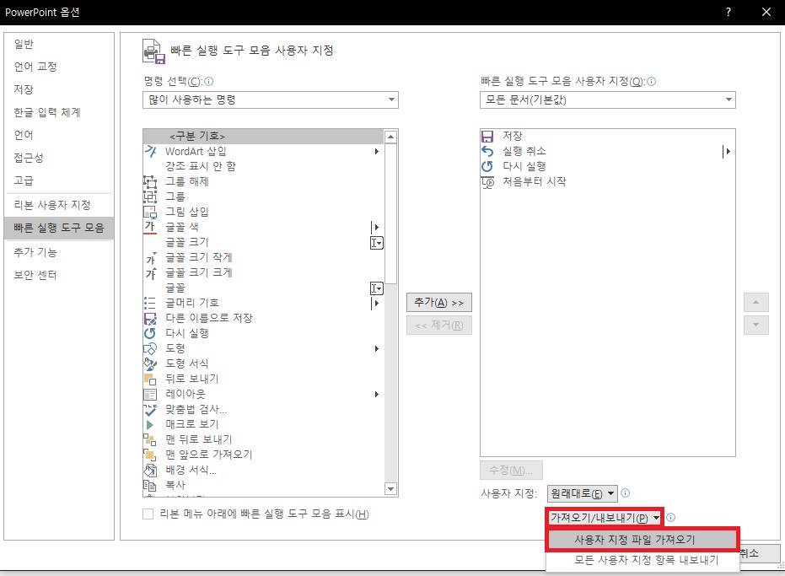Click the 실행 취소 undo icon
Viewport: 785px width, 576px height.
coord(487,151)
